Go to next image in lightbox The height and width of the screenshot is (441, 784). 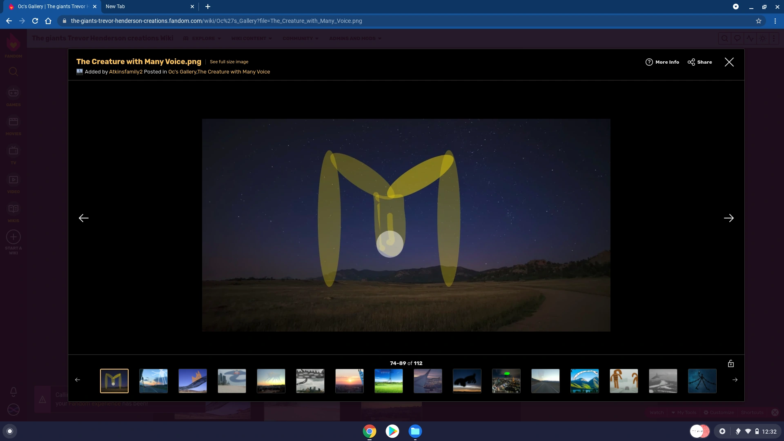728,218
